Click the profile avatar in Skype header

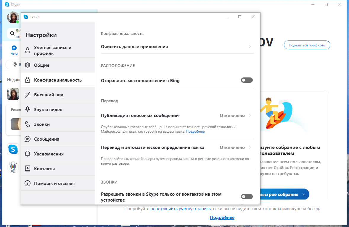13,17
